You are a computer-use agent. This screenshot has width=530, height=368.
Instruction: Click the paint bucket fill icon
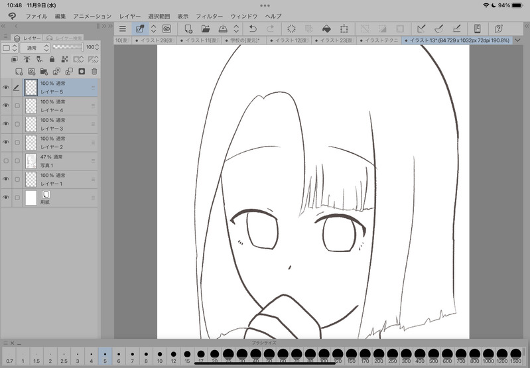[x=326, y=29]
